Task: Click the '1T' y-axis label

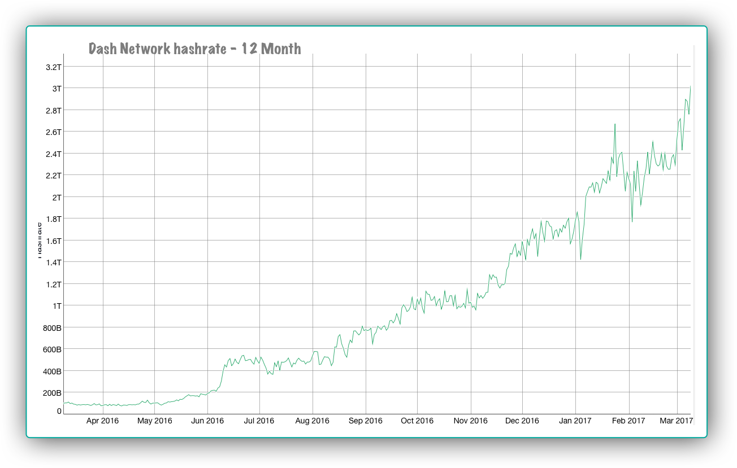Action: (x=57, y=306)
